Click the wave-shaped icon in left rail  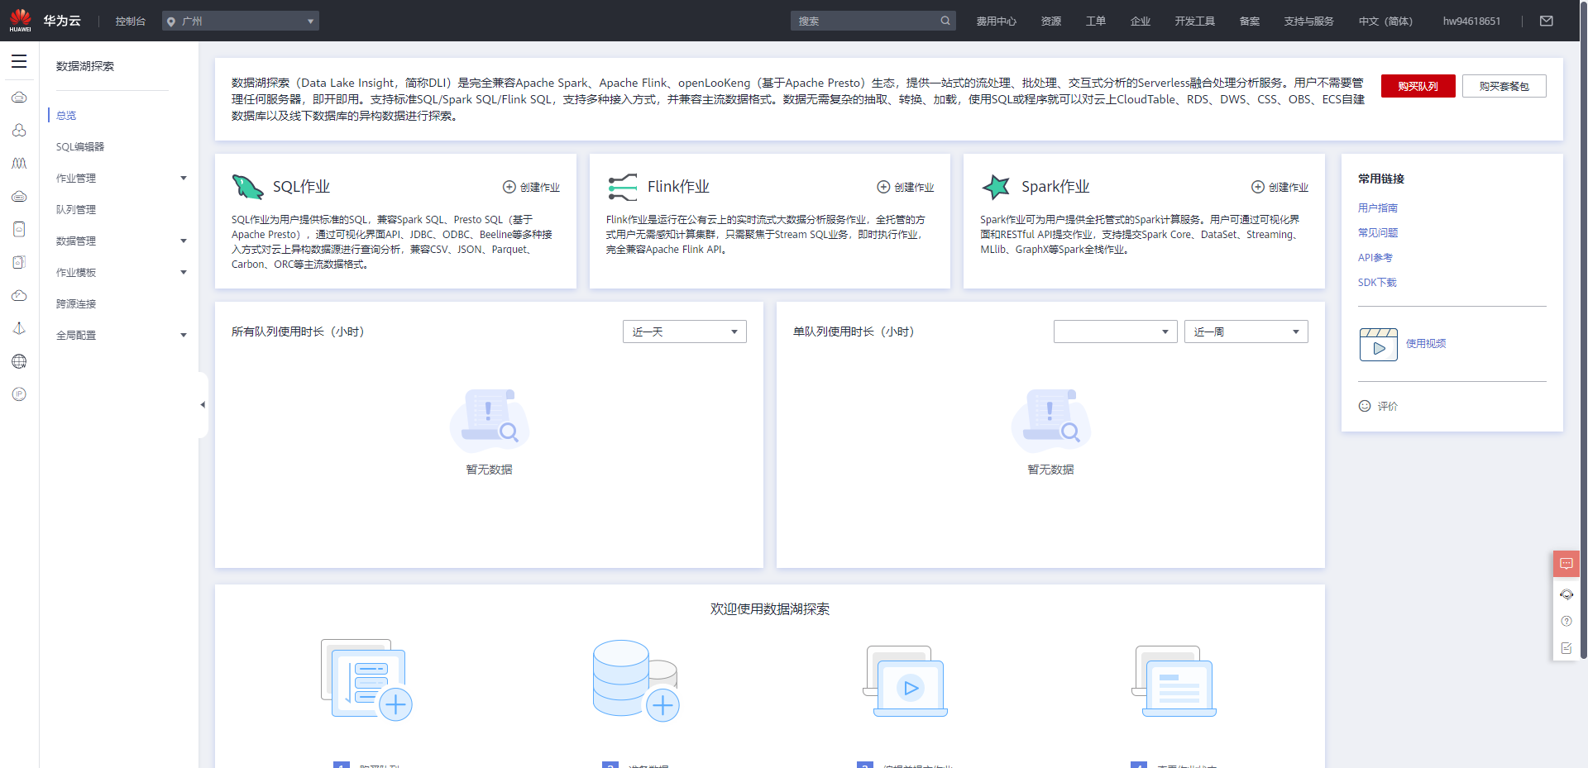tap(19, 163)
